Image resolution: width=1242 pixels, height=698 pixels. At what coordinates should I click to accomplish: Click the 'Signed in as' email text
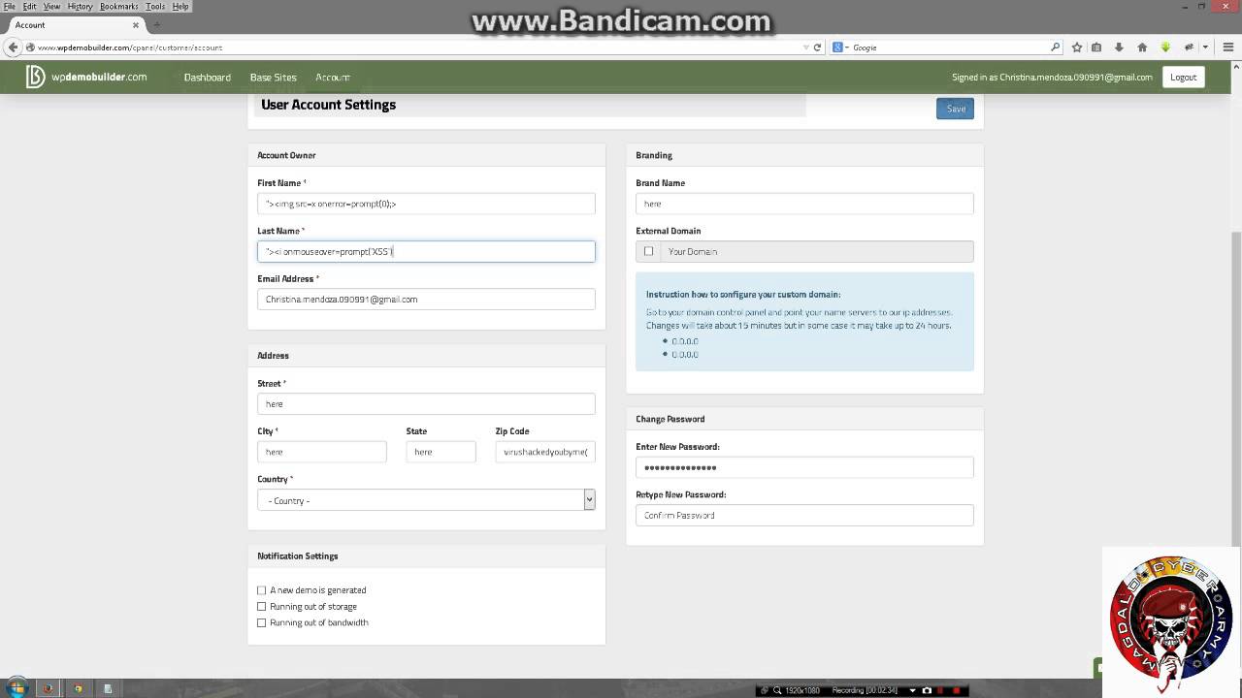(1052, 77)
